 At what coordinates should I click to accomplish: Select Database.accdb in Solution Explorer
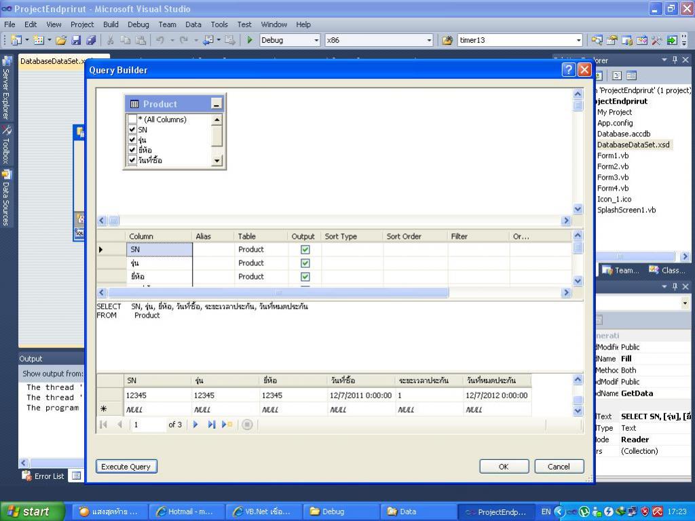point(623,134)
